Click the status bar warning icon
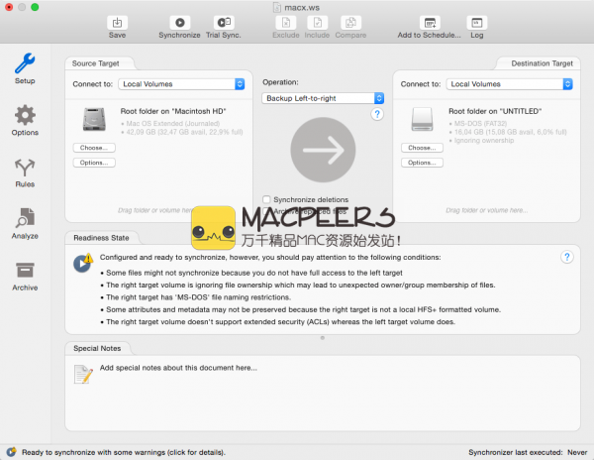The image size is (594, 460). [11, 452]
